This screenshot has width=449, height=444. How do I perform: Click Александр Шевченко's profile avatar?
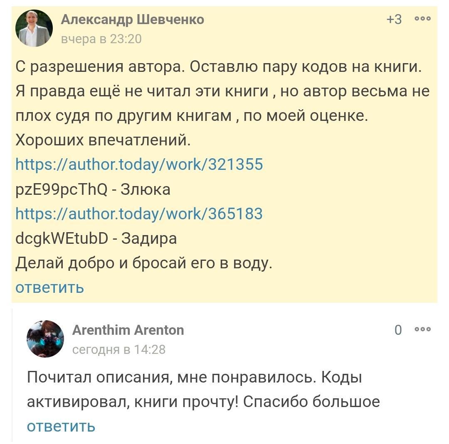click(34, 28)
